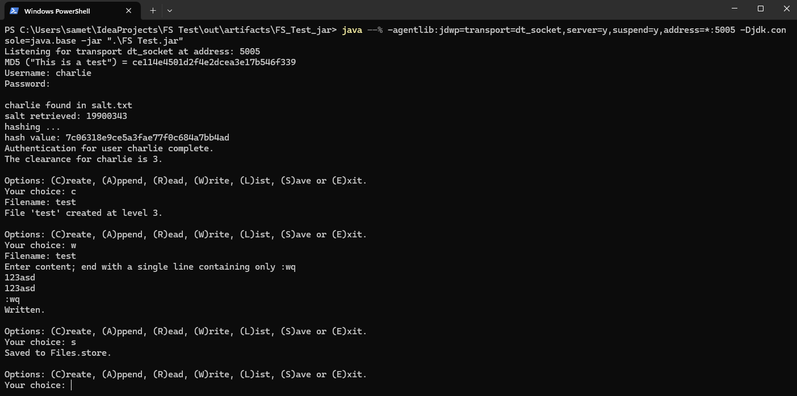Click "File 'test' created at level 3" line
This screenshot has width=797, height=396.
click(x=83, y=213)
